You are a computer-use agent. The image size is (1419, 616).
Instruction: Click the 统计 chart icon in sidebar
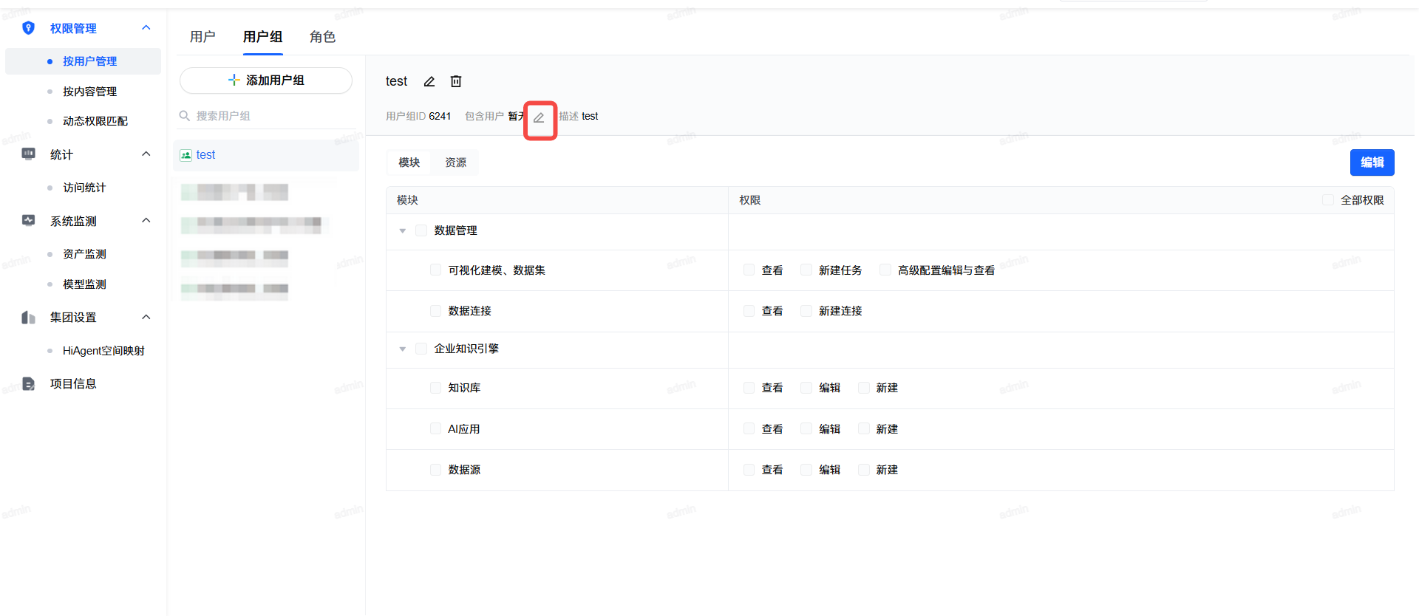coord(28,154)
